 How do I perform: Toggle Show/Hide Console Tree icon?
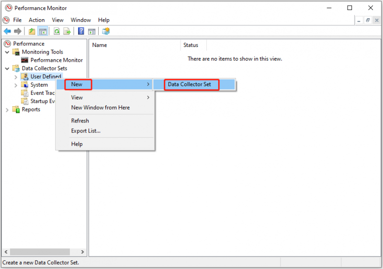pos(43,31)
